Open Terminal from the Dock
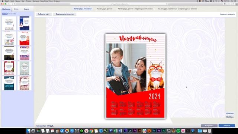Viewport: 238px width, 134px height. coord(188,131)
